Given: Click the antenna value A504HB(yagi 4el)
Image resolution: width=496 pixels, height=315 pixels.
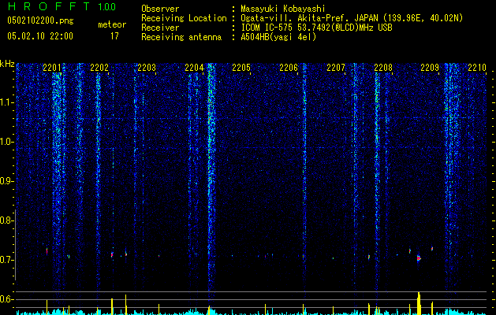Looking at the screenshot, I should (278, 37).
